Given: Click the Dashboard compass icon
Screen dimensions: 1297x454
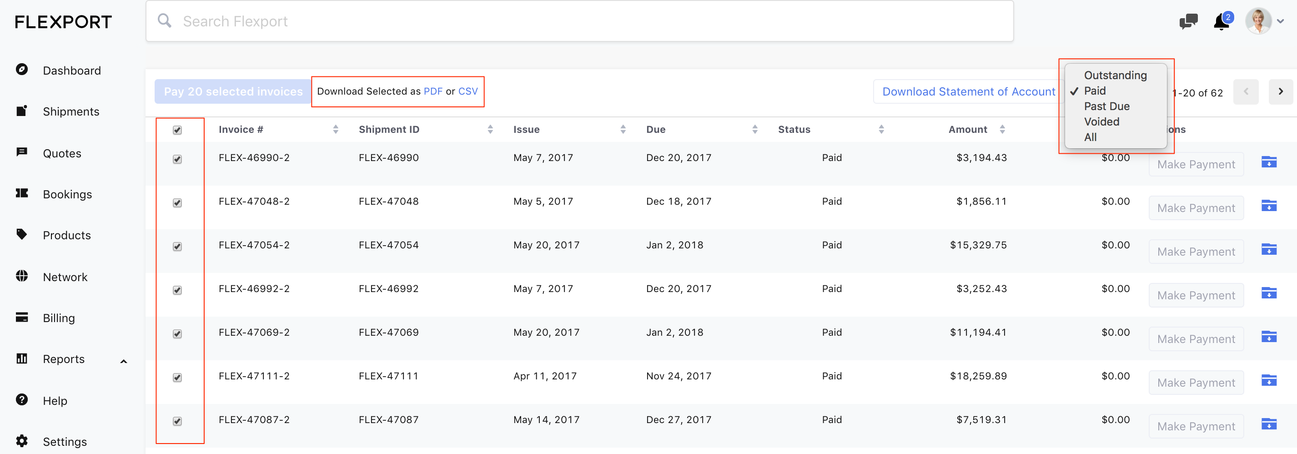Looking at the screenshot, I should 22,70.
